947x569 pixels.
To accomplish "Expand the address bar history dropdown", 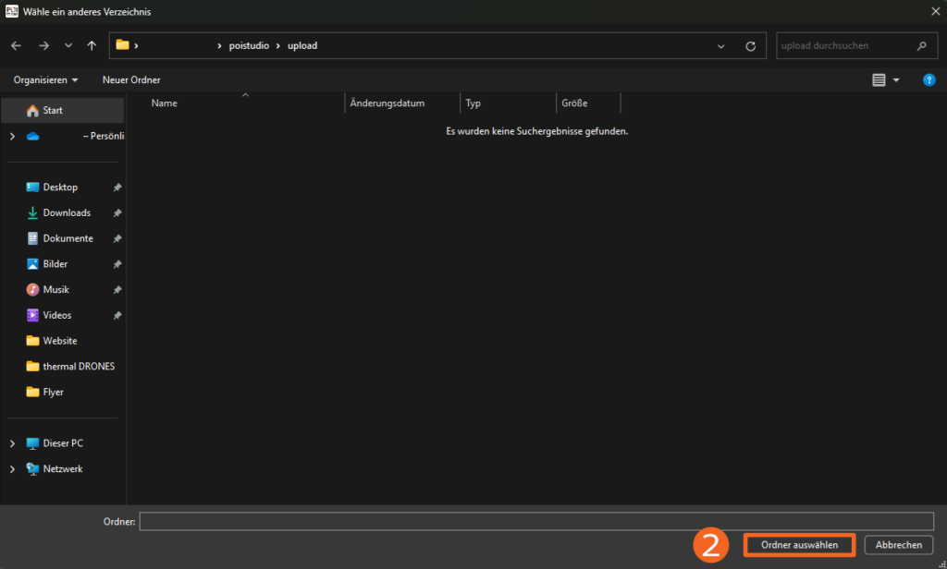I will coord(721,45).
